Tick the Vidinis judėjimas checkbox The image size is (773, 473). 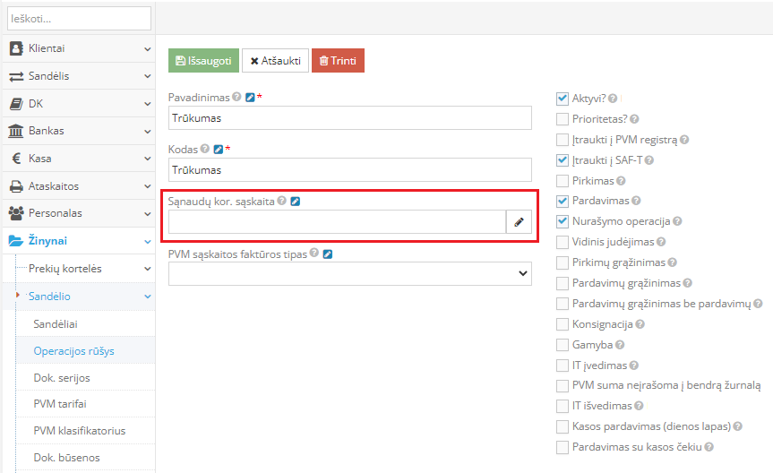click(x=563, y=242)
